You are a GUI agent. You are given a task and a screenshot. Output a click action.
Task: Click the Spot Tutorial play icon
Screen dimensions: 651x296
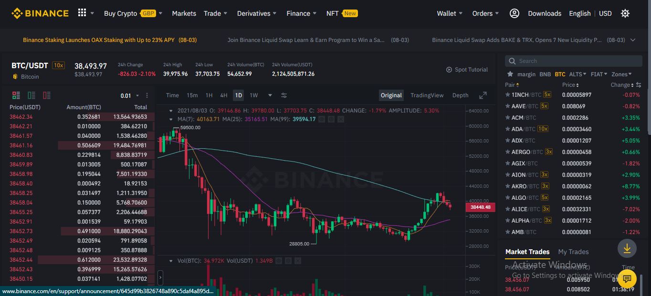[449, 70]
